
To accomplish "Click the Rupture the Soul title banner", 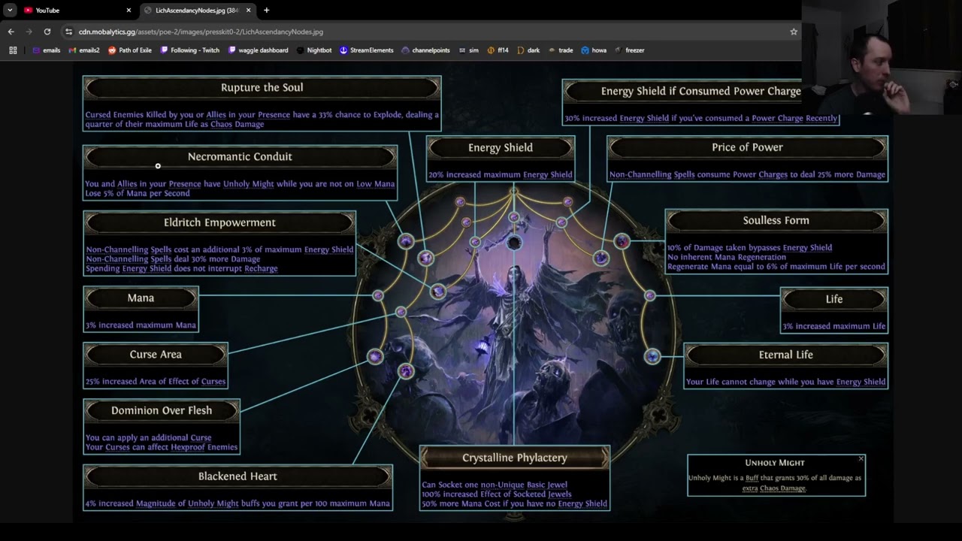I will (262, 88).
